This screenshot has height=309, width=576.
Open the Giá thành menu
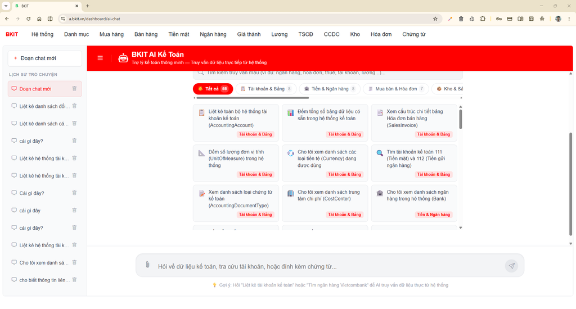pos(249,34)
